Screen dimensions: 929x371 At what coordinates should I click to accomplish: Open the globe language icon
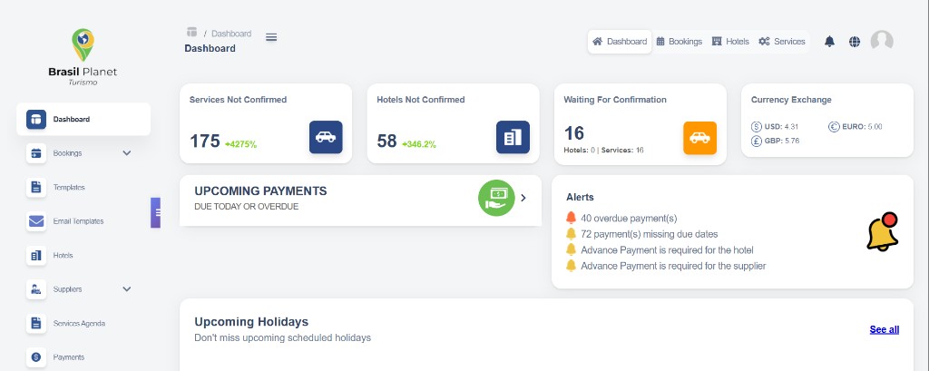pos(855,41)
